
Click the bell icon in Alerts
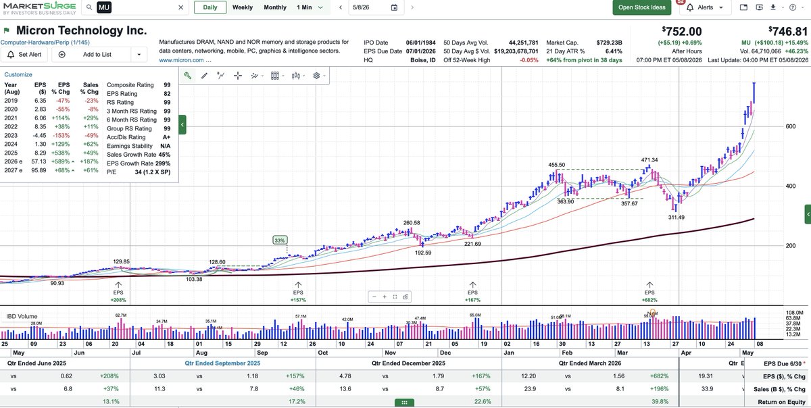coord(690,7)
